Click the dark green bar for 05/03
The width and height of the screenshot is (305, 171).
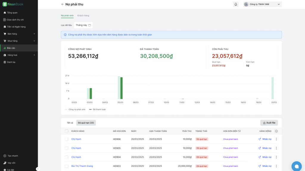coord(122,88)
